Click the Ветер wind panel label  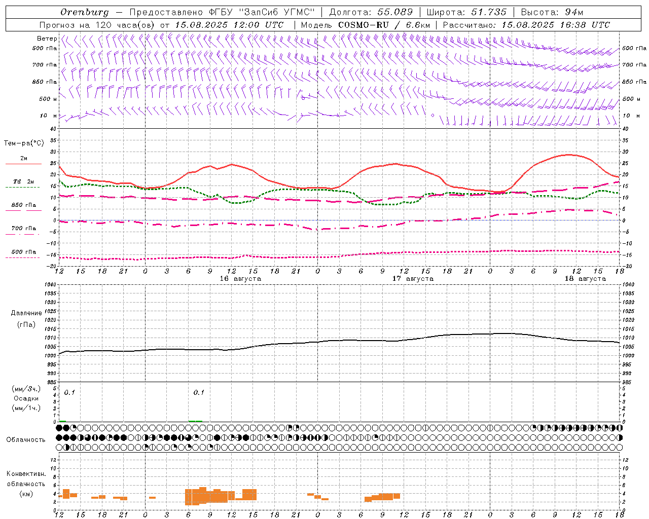point(47,39)
